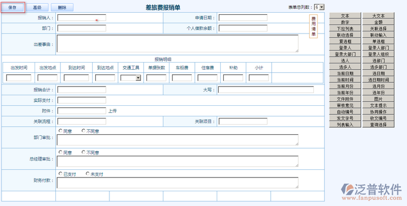This screenshot has height=206, width=407.
Task: Add the 文件附件 control from the palette
Action: click(345, 99)
